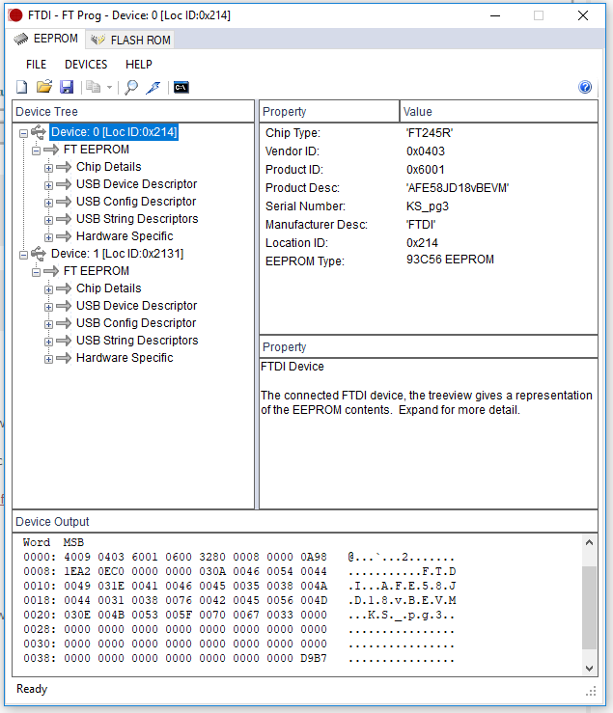Collapse FT EEPROM under Device 0
The image size is (613, 713).
[x=37, y=151]
